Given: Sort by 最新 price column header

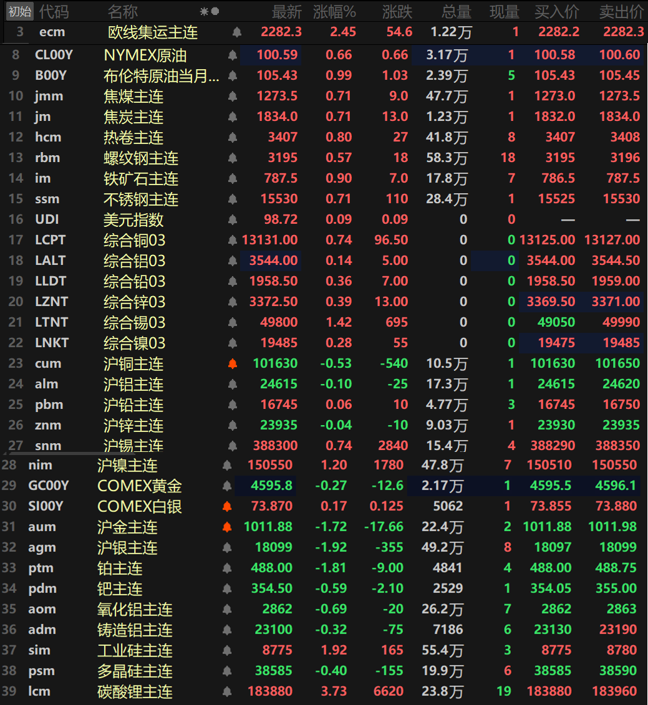Looking at the screenshot, I should (286, 11).
